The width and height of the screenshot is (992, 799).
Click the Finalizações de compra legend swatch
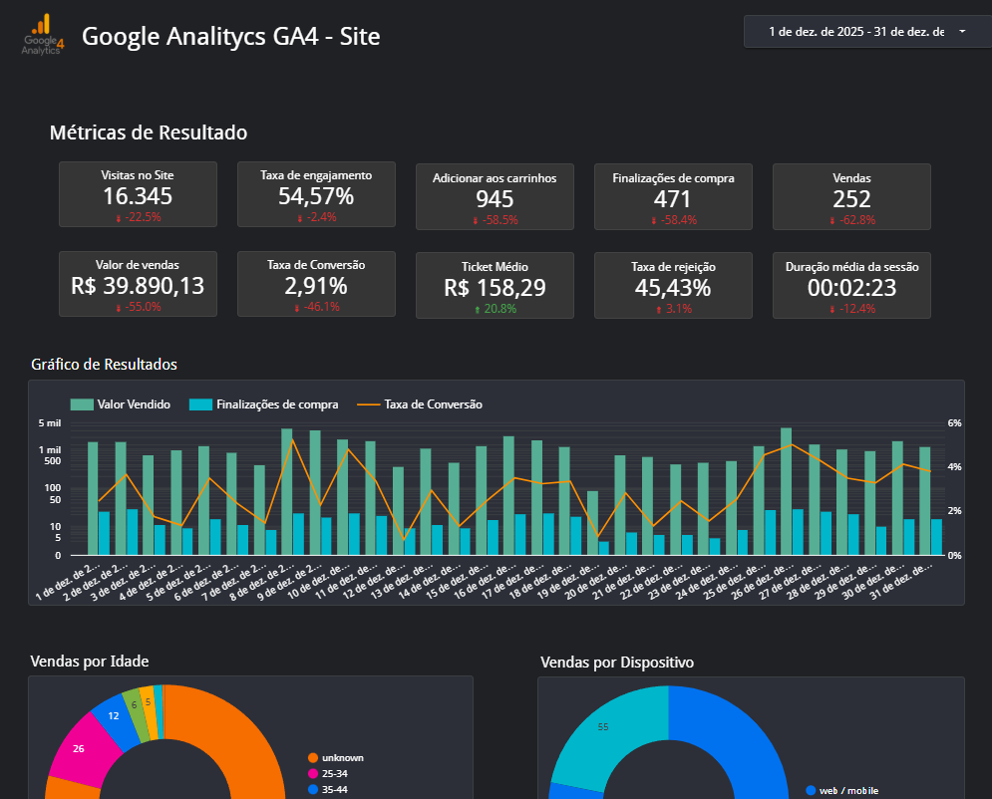[200, 404]
